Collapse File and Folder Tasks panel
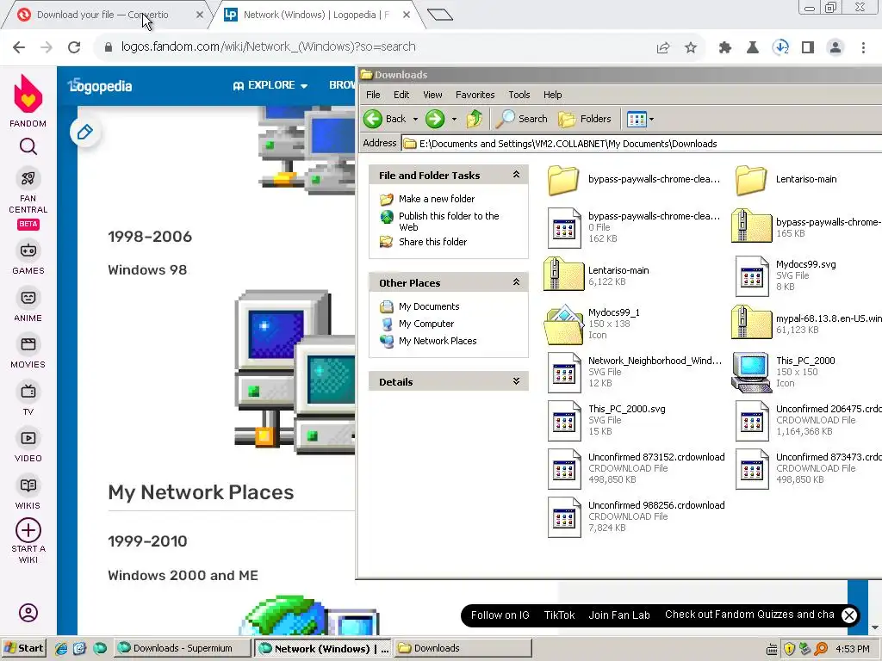 (516, 175)
